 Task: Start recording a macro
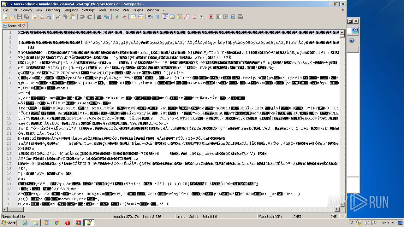(211, 17)
